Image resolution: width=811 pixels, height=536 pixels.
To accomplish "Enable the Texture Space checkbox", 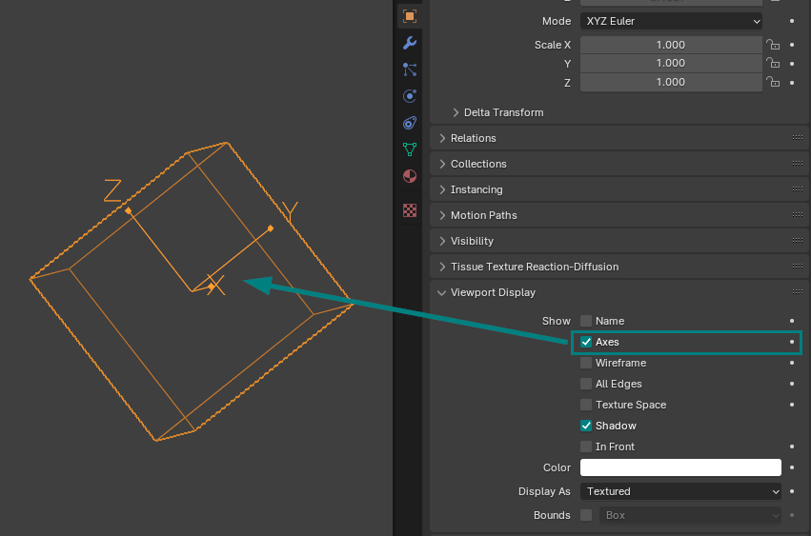I will (586, 405).
